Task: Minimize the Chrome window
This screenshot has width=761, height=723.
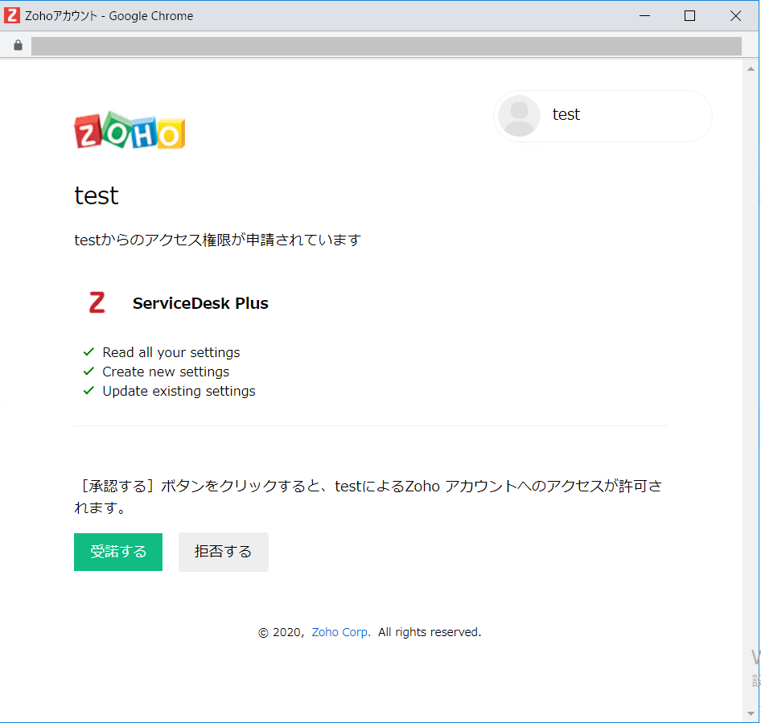Action: click(644, 15)
